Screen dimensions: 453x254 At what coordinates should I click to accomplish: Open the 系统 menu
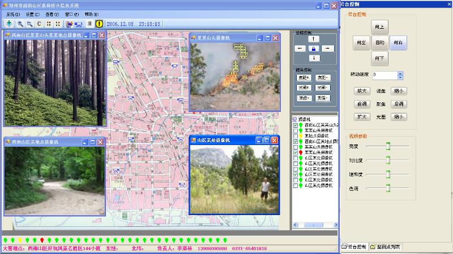coord(12,14)
